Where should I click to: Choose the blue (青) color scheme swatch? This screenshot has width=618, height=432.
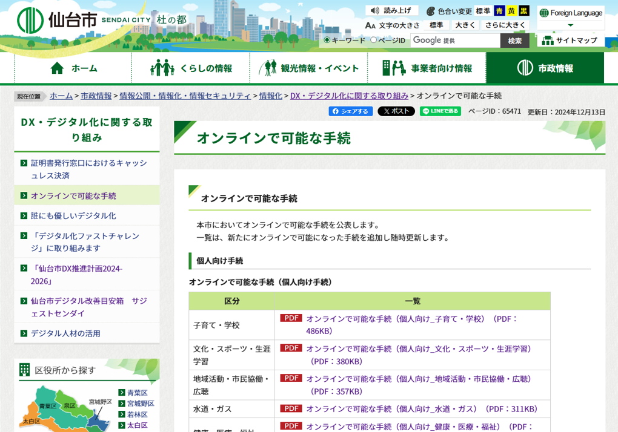[499, 11]
